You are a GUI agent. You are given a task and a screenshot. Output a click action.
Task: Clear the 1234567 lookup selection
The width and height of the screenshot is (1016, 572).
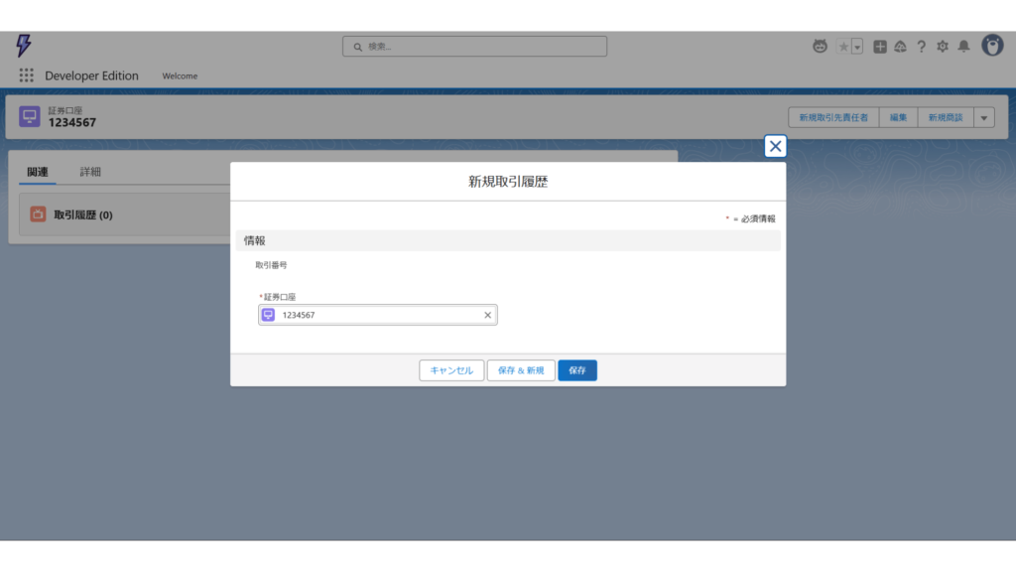coord(488,315)
